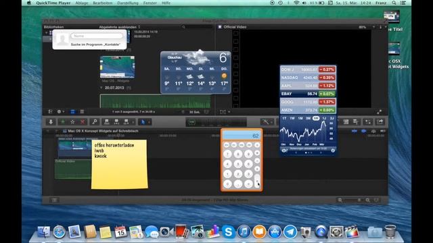433x243 pixels.
Task: Open QuickTime Player in the Dock
Action: pos(321,232)
